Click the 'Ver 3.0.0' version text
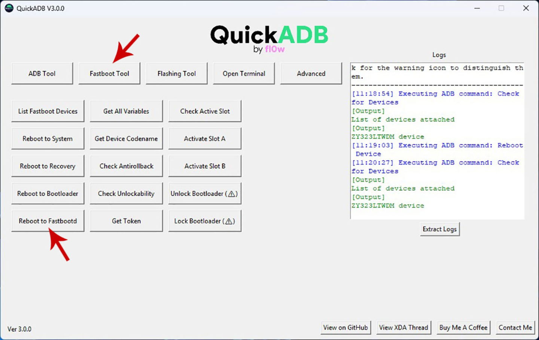Screen dimensions: 539x340 19,329
